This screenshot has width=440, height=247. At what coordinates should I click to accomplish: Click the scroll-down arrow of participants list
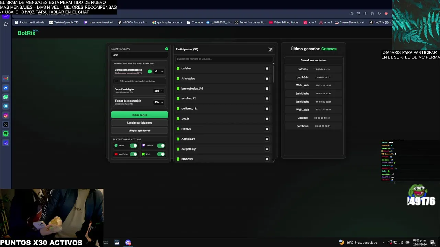coord(274,161)
